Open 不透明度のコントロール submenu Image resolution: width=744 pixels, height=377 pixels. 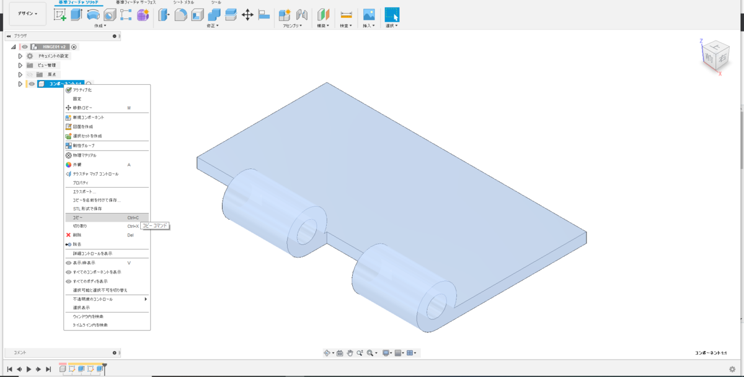pos(107,299)
